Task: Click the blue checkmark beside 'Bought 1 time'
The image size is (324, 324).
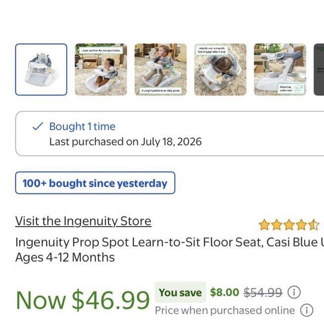Action: pyautogui.click(x=38, y=126)
